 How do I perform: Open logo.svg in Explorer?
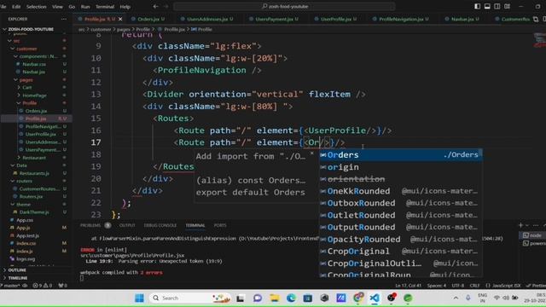(26, 259)
